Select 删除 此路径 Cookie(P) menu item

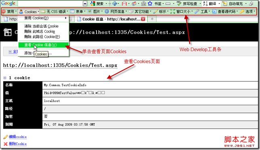click(x=44, y=37)
